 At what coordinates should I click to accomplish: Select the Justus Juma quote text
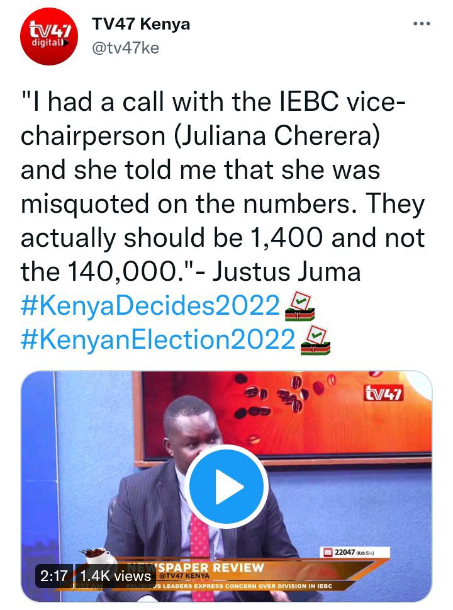[223, 186]
